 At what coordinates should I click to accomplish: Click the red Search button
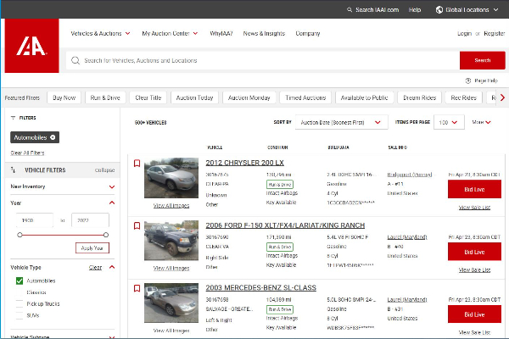click(483, 60)
